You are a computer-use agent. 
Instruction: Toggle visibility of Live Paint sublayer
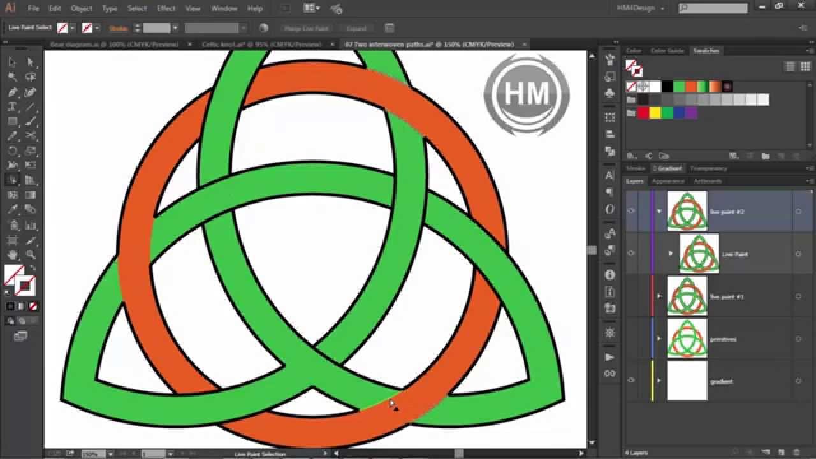pos(631,253)
